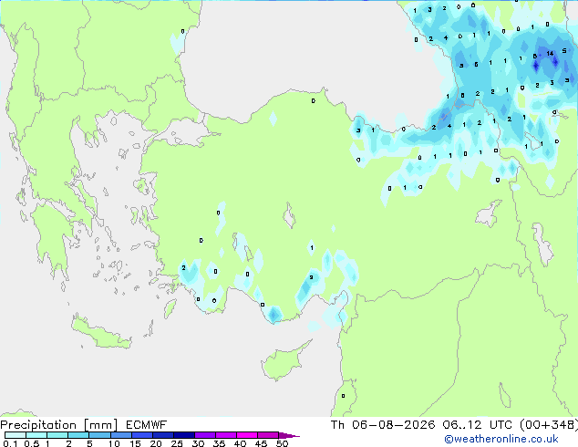Click the 20–25 mm dark blue segment
The image size is (578, 447).
(162, 435)
